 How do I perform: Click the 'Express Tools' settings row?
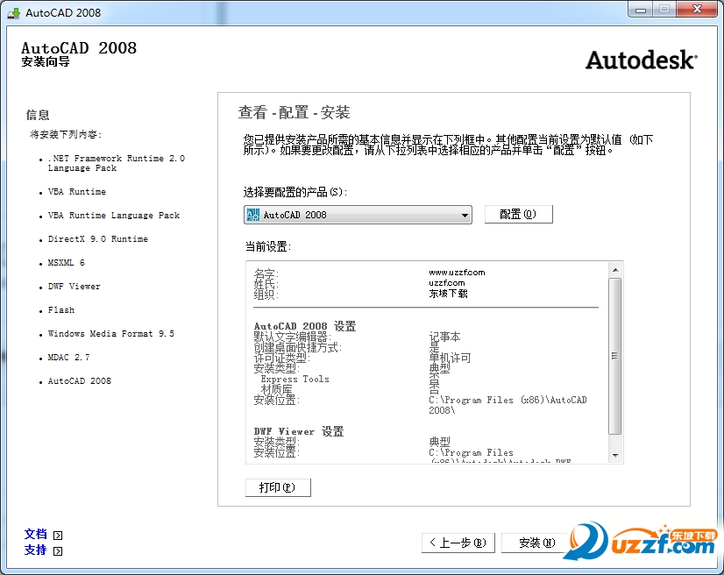[x=295, y=380]
